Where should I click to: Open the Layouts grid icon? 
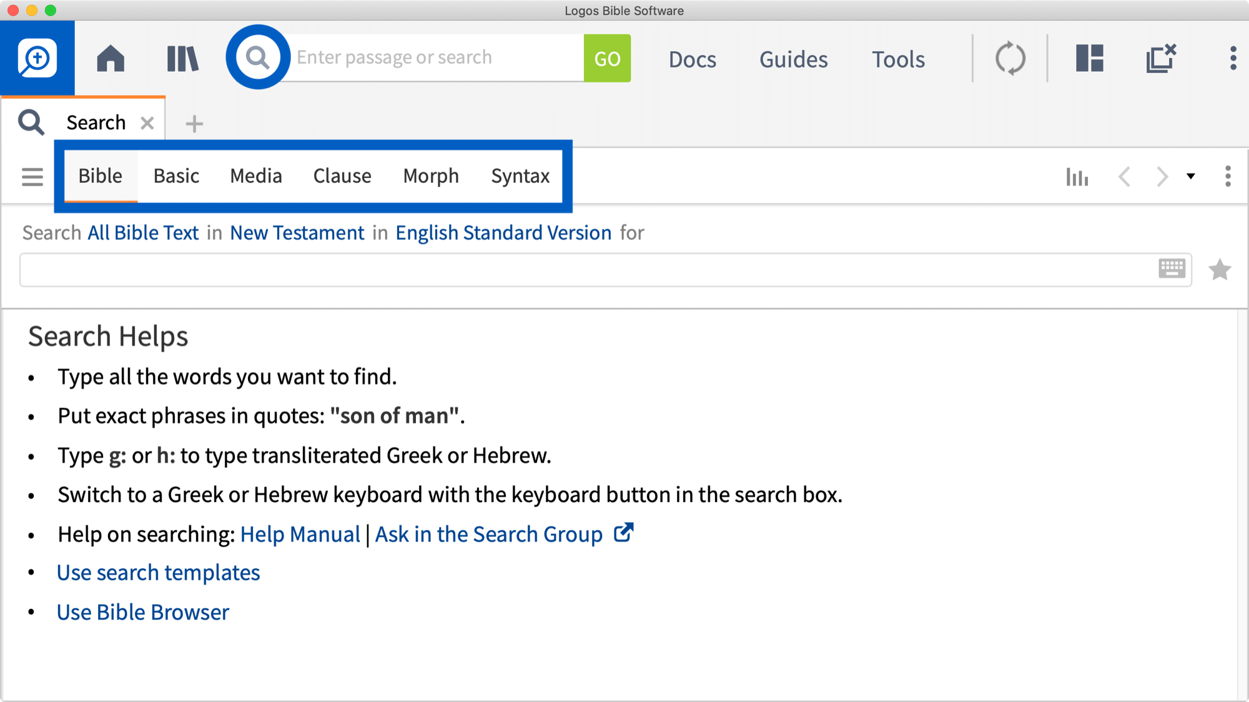pos(1090,58)
